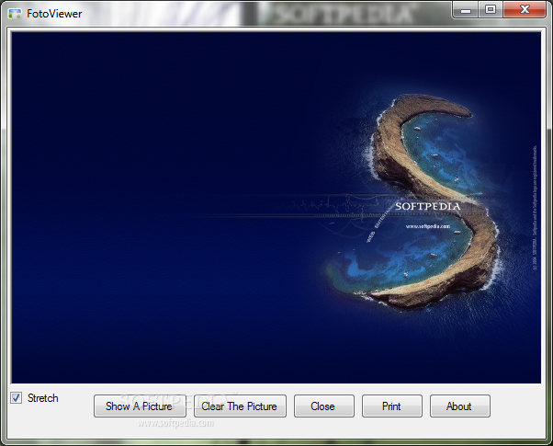Click the FotoViewer title text

pos(54,14)
